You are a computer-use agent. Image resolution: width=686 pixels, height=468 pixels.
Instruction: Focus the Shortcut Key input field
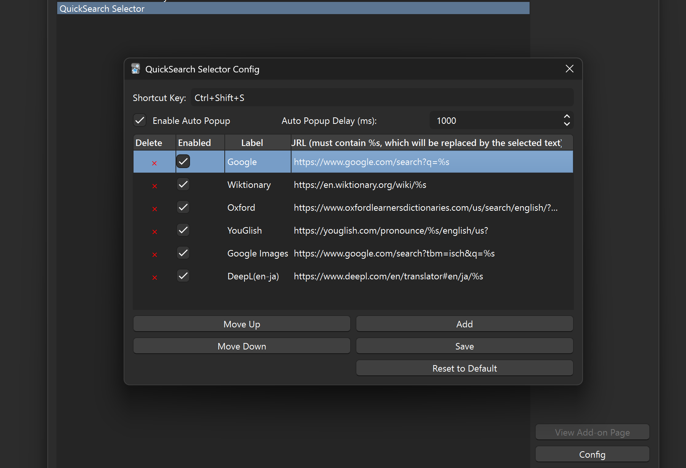click(382, 98)
